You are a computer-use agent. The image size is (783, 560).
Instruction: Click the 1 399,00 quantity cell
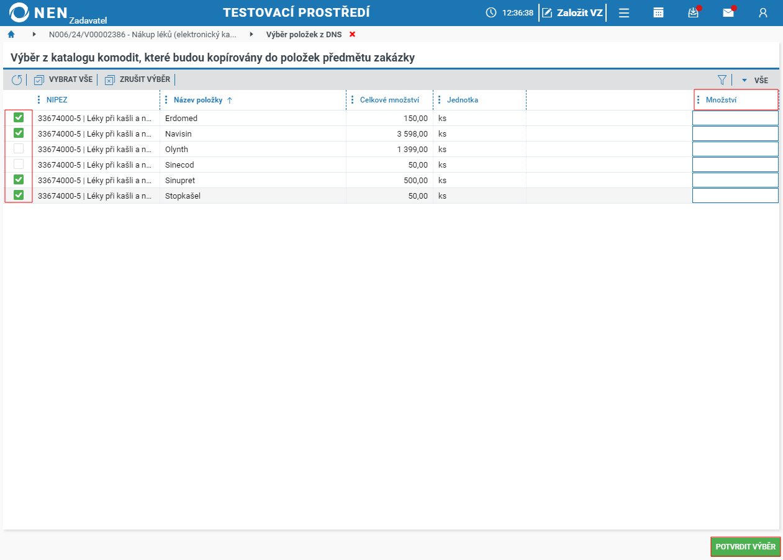tap(389, 149)
